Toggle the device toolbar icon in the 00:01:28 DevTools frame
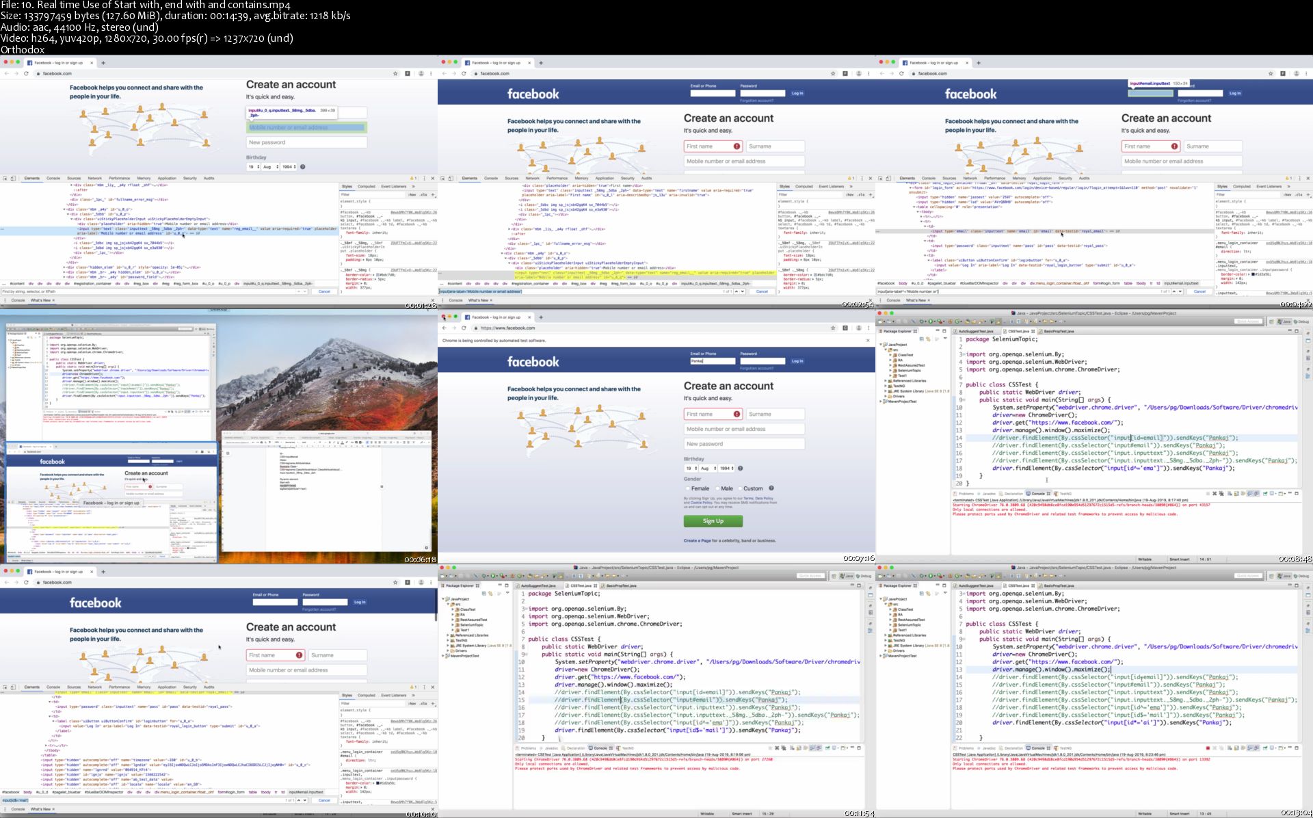The image size is (1313, 818). 13,179
